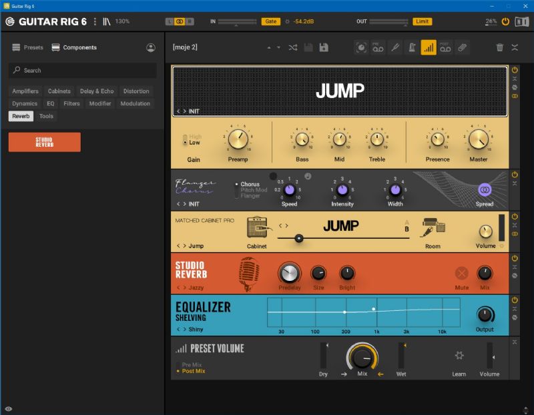Click the visibility eye icon at bottom-left
The width and height of the screenshot is (534, 415).
(x=9, y=409)
